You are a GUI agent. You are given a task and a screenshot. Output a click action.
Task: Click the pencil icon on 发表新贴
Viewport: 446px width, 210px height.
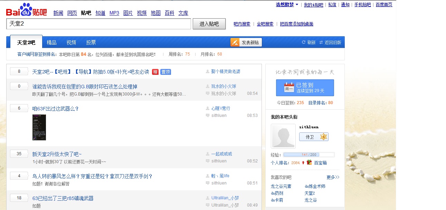[235, 42]
